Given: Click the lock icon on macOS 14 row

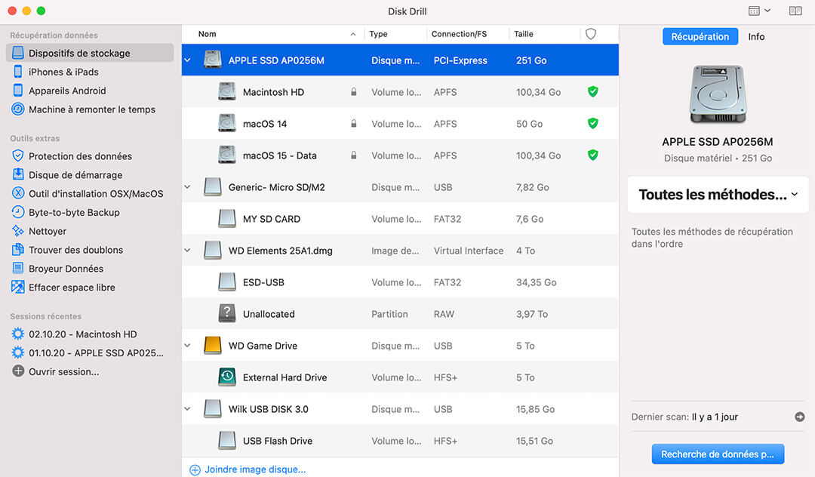Looking at the screenshot, I should 353,124.
